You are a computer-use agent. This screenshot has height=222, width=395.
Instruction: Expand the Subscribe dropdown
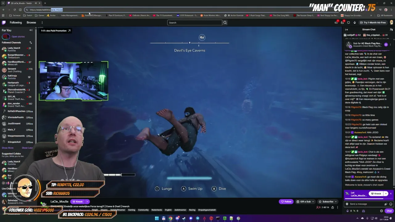[x=336, y=202]
